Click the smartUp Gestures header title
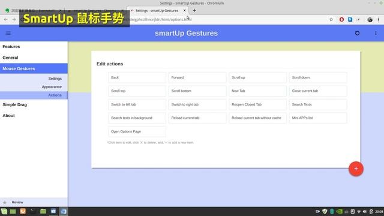This screenshot has height=216, width=384. click(186, 34)
